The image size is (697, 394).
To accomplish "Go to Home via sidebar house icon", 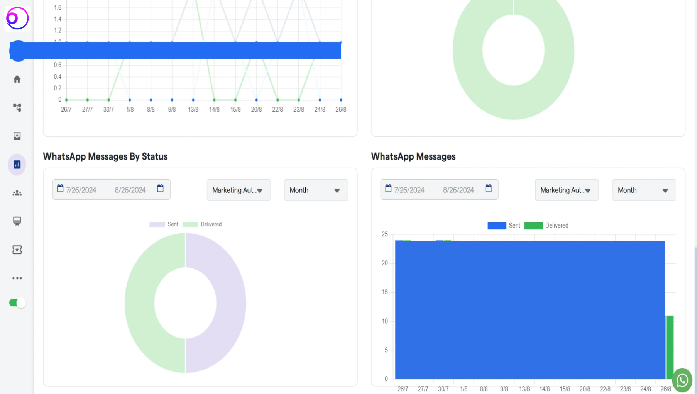I will click(x=17, y=79).
